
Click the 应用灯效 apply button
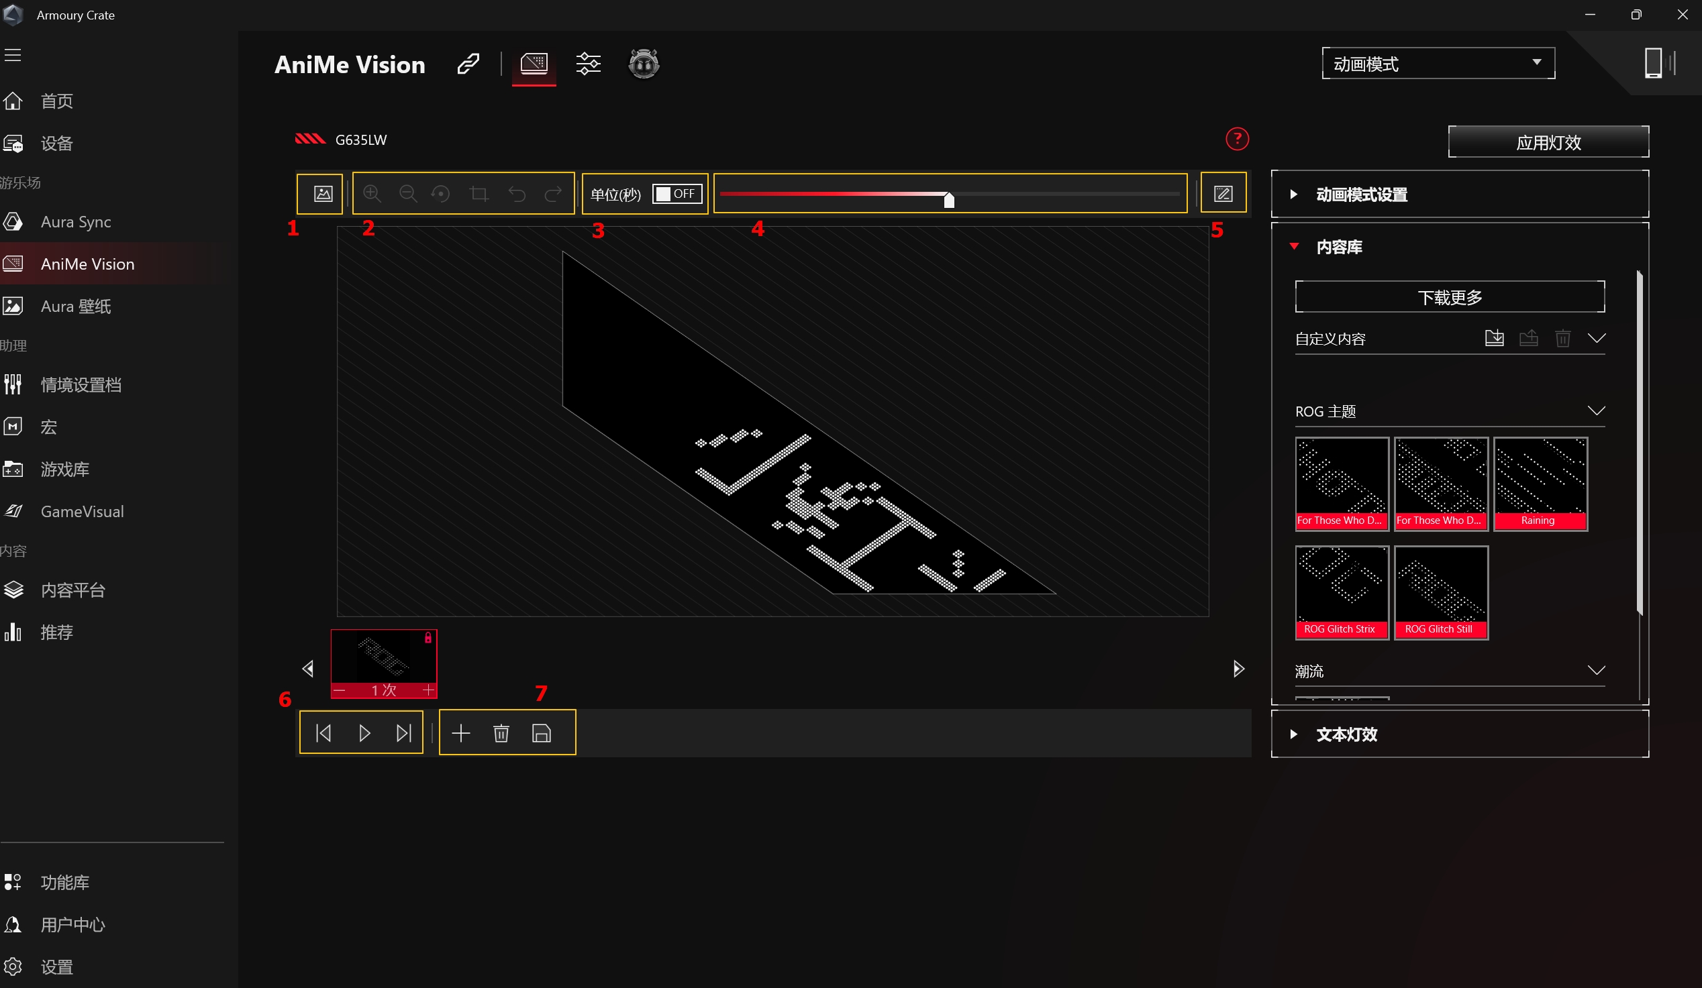point(1548,142)
